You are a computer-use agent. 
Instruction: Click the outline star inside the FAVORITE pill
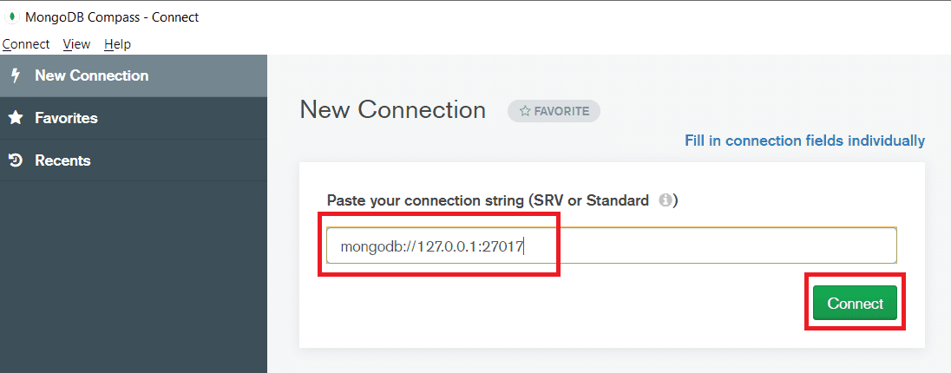[525, 112]
